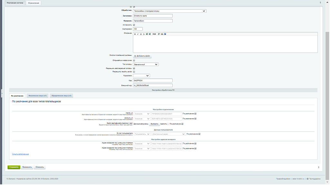Screen dimensions: 330x185
Task: Enable Открывать в новом окне checkbox
Action: (134, 60)
